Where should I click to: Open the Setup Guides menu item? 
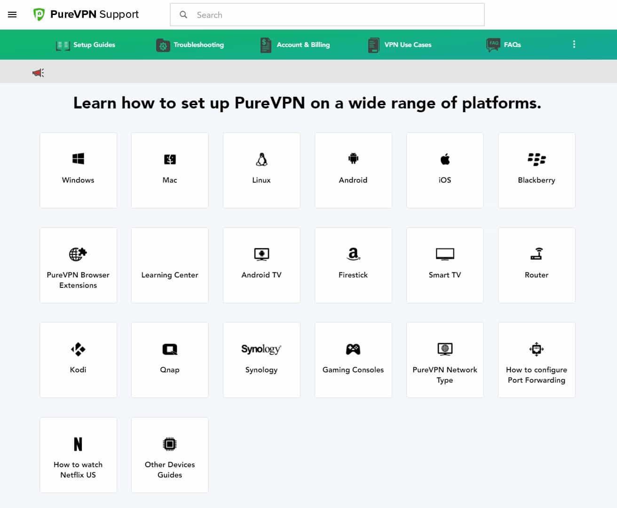94,45
